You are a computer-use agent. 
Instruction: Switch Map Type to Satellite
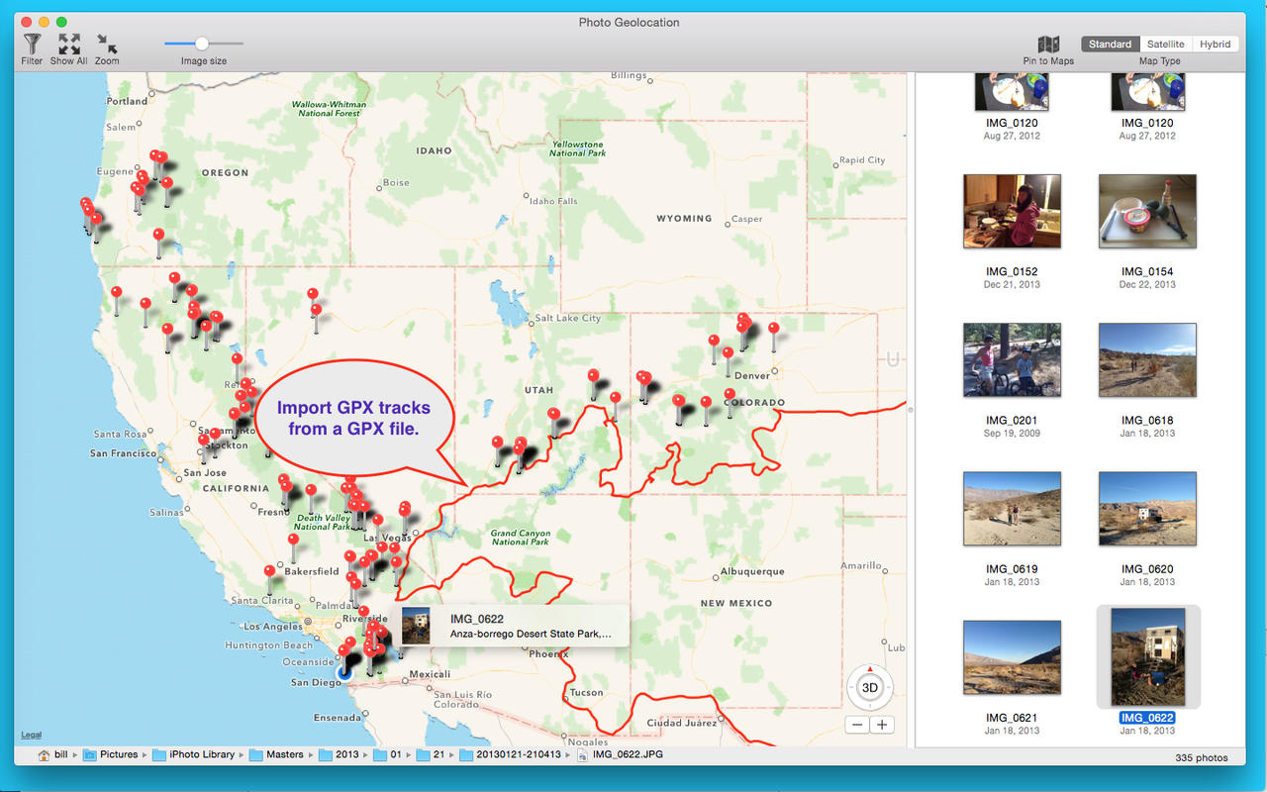coord(1165,44)
